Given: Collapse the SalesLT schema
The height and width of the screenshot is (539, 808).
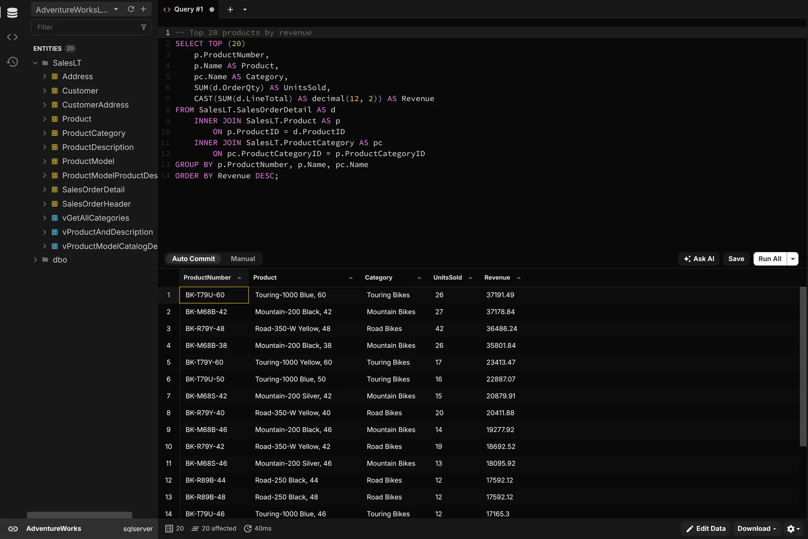Looking at the screenshot, I should tap(35, 63).
